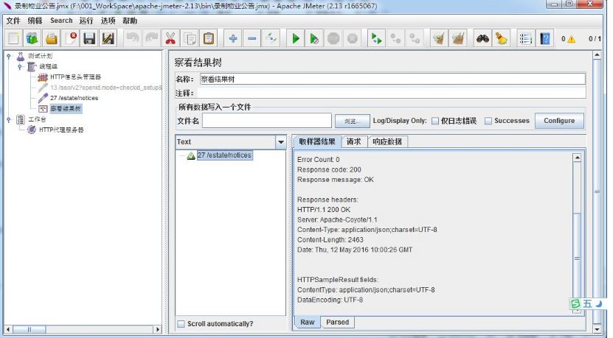Click the New test plan icon
This screenshot has width=613, height=338.
tap(13, 38)
